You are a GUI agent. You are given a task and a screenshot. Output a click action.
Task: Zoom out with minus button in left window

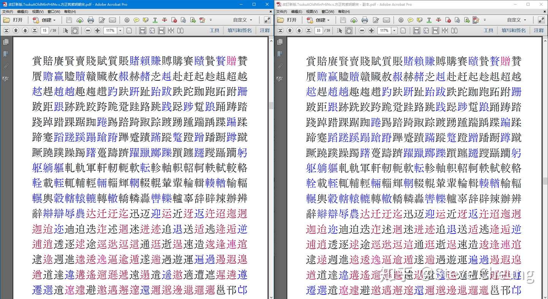[88, 30]
